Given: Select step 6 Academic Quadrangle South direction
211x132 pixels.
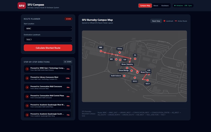Looking at the screenshot, I should [x=47, y=114].
